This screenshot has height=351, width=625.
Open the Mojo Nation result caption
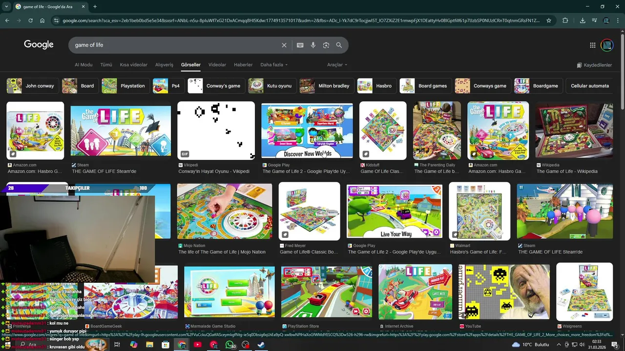(222, 252)
